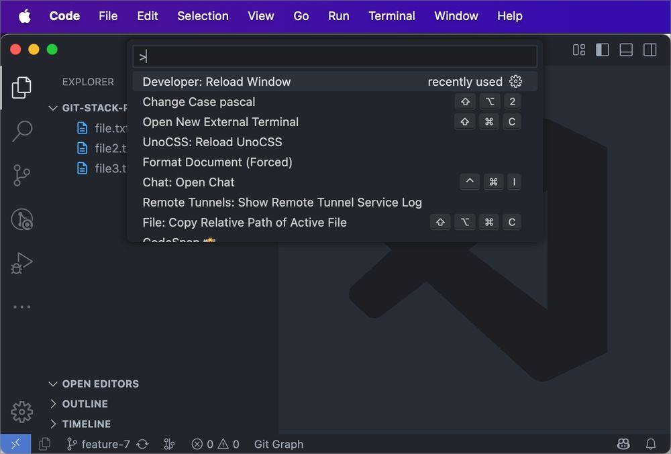Choose Chat: Open Chat command
Viewport: 671px width, 454px height.
coord(335,182)
